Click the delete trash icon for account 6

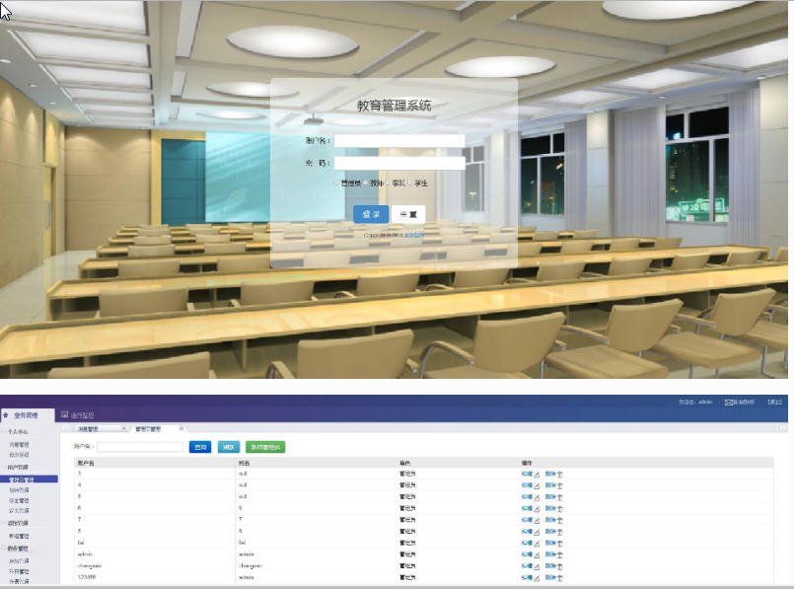[559, 509]
